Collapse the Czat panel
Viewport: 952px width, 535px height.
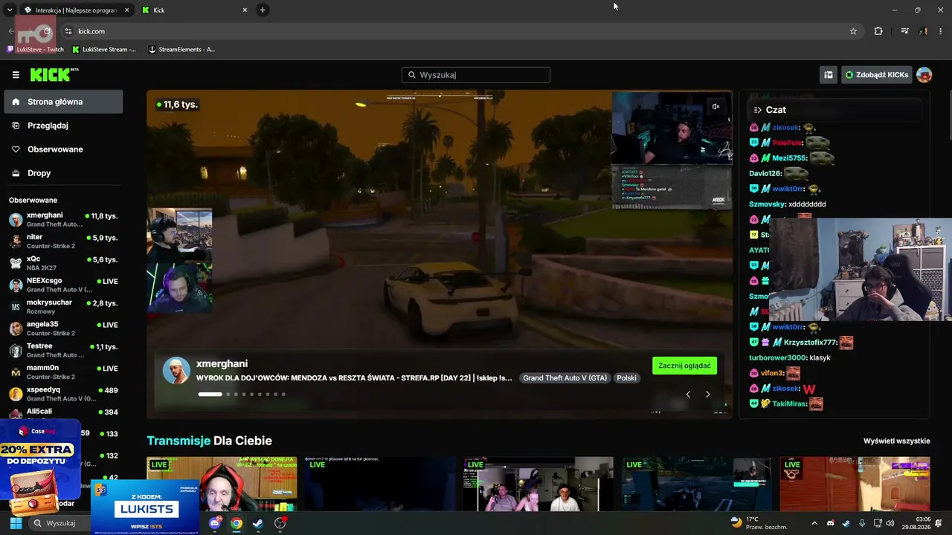click(x=757, y=110)
